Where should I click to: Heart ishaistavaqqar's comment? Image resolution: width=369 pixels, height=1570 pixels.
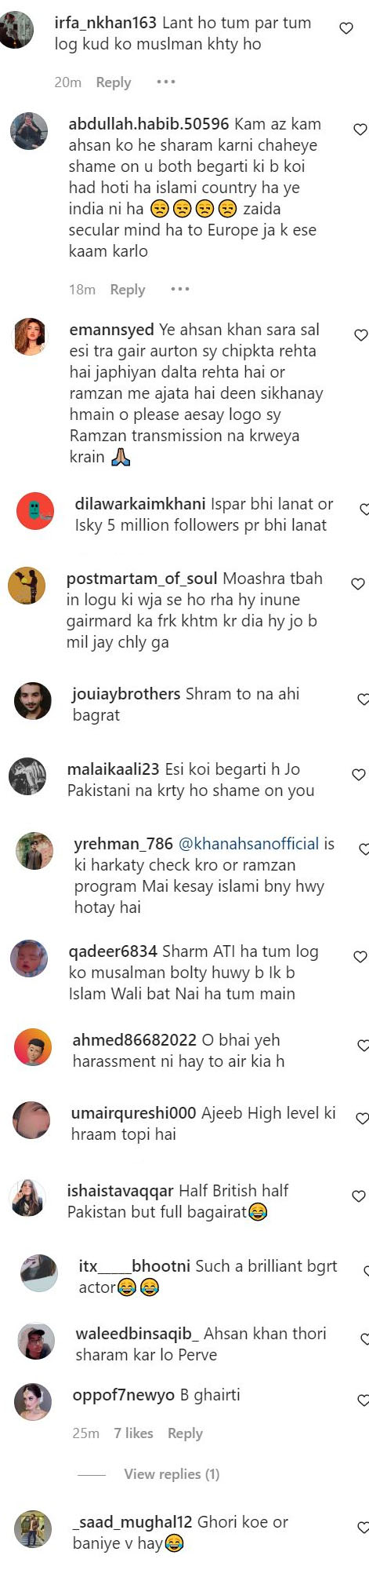coord(359,1196)
